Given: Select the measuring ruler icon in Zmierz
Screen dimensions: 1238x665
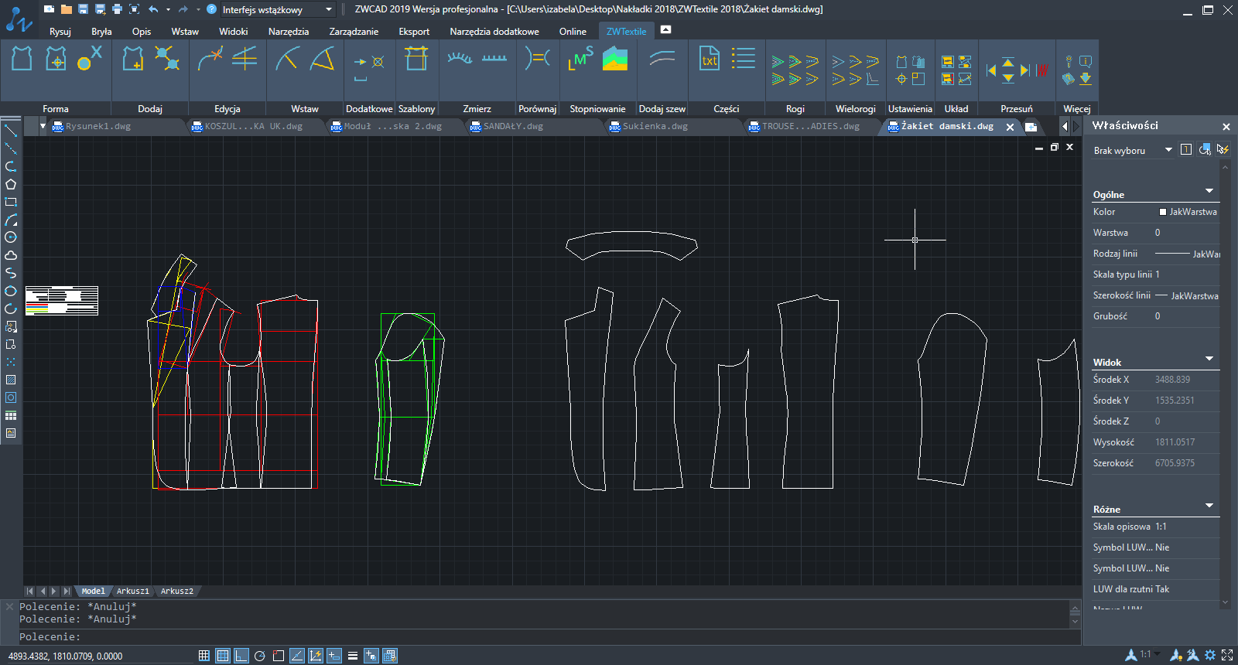Looking at the screenshot, I should point(494,59).
